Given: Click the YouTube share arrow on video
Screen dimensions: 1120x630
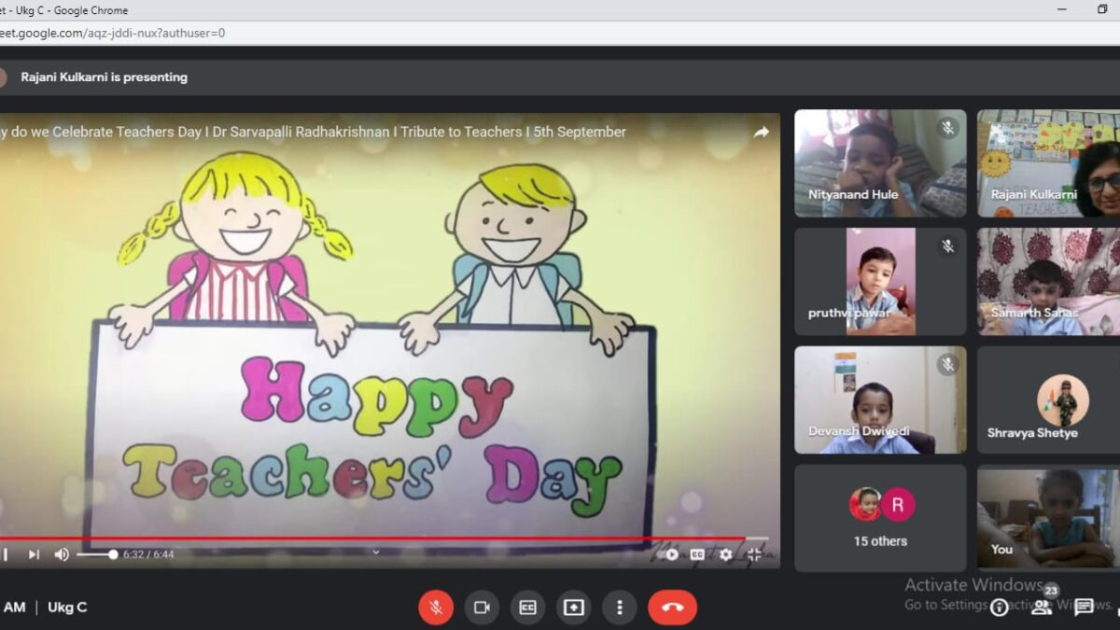Looking at the screenshot, I should 761,133.
